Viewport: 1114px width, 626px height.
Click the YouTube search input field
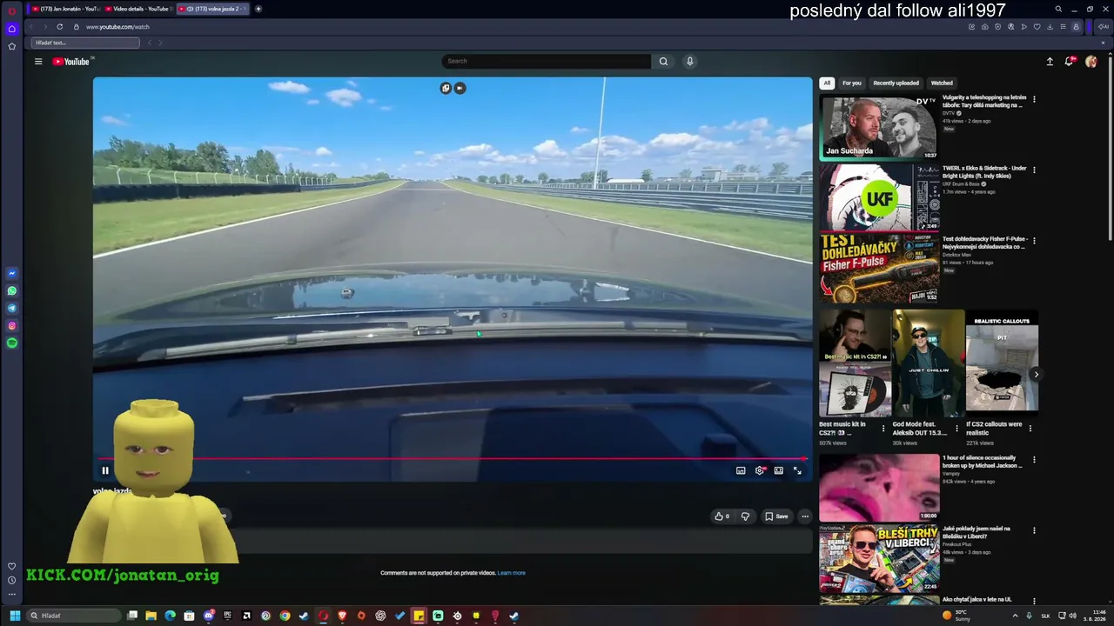pos(547,61)
